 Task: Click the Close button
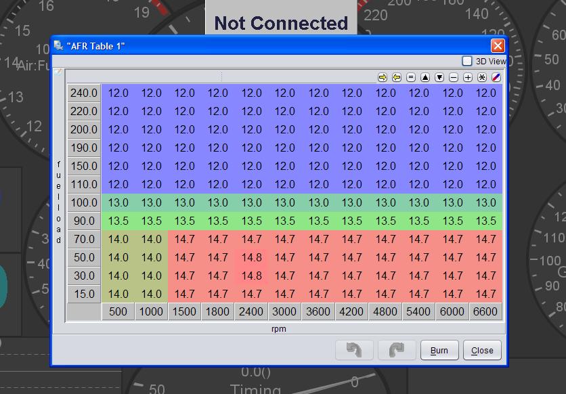482,350
